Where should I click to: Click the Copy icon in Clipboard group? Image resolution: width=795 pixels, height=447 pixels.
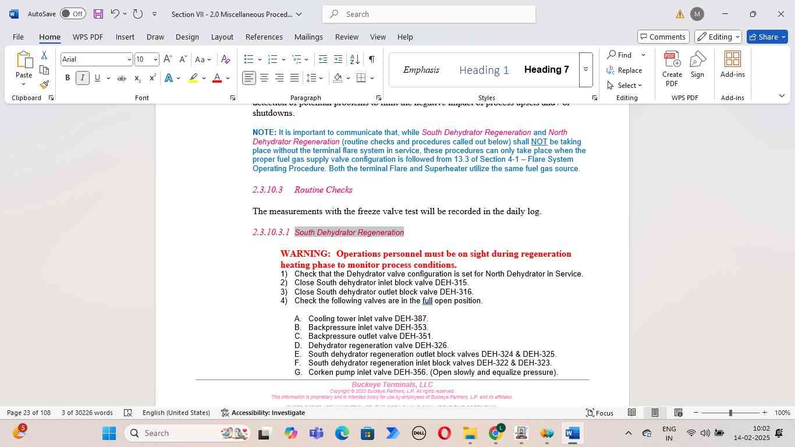[x=44, y=70]
